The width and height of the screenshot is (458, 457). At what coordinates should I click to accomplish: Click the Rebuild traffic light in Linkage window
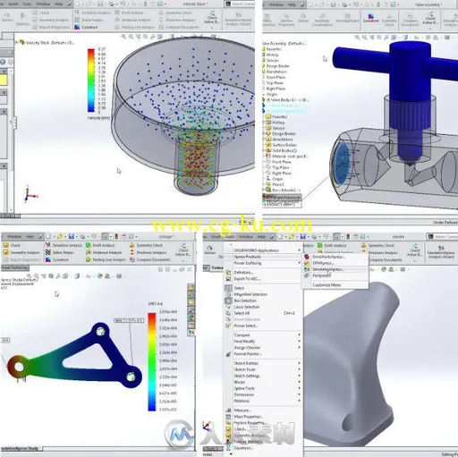pyautogui.click(x=116, y=236)
